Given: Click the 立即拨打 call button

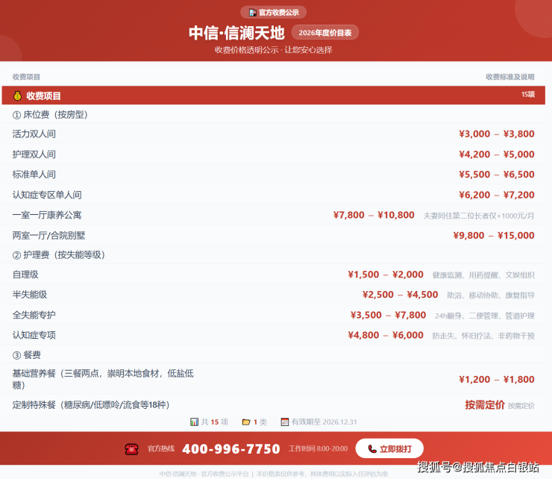Looking at the screenshot, I should click(389, 448).
